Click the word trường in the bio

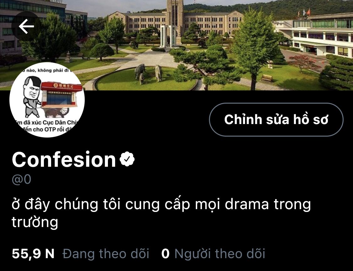point(35,223)
